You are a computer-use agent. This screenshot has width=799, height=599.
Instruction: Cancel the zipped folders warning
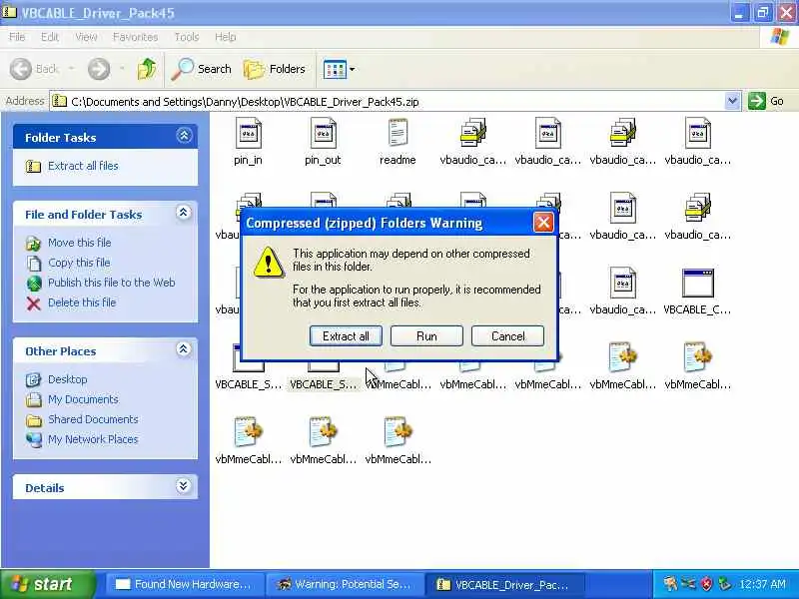(x=507, y=336)
